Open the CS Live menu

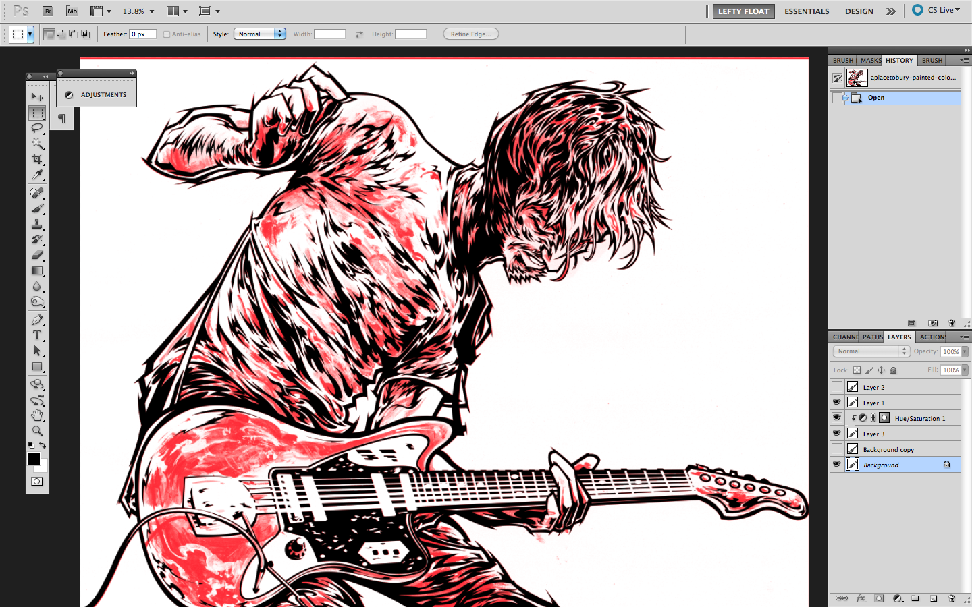click(937, 10)
